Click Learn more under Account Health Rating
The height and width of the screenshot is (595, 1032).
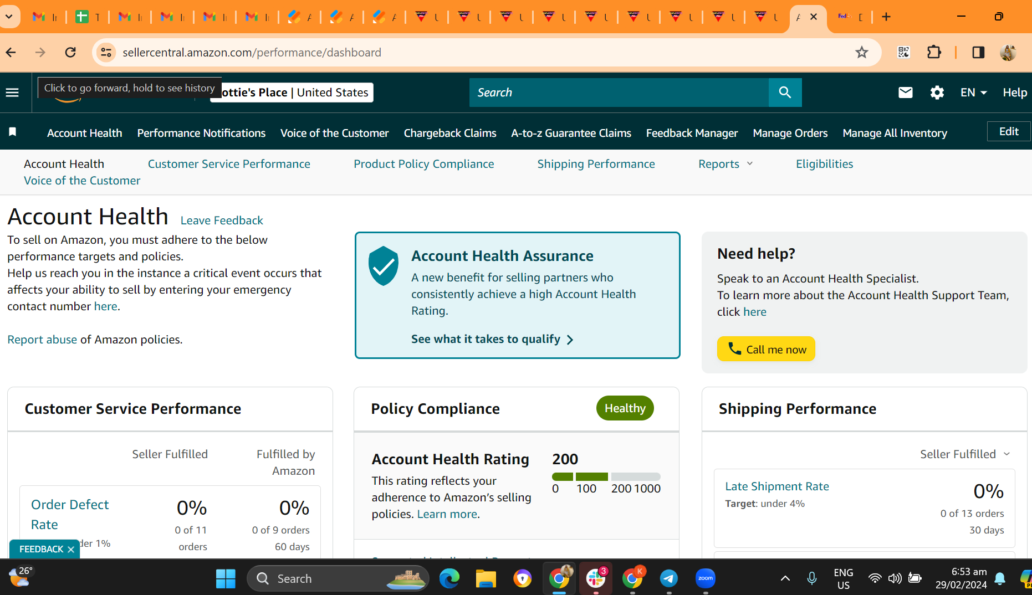point(447,514)
